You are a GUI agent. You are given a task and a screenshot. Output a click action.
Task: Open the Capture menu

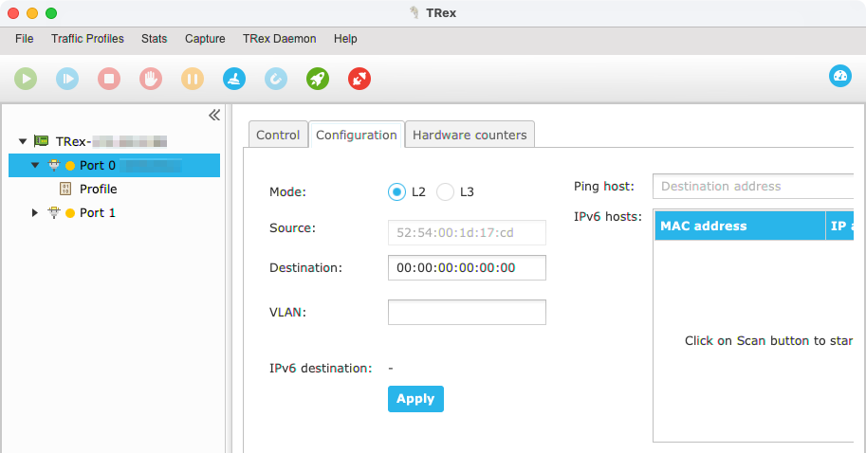[x=205, y=39]
